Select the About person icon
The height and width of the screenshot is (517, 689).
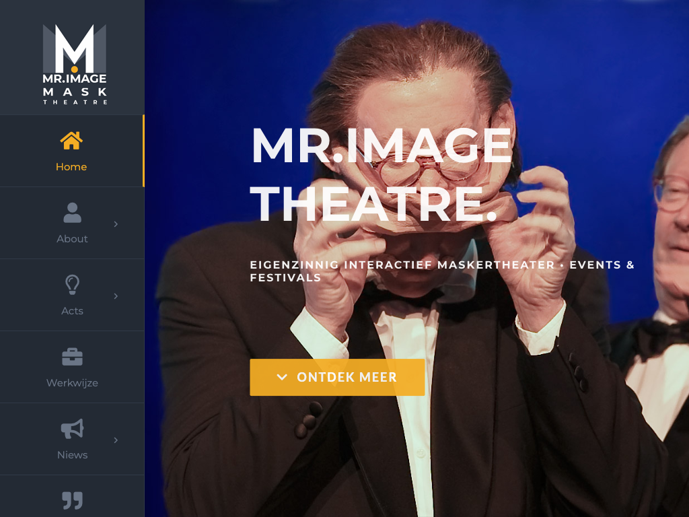[x=72, y=213]
